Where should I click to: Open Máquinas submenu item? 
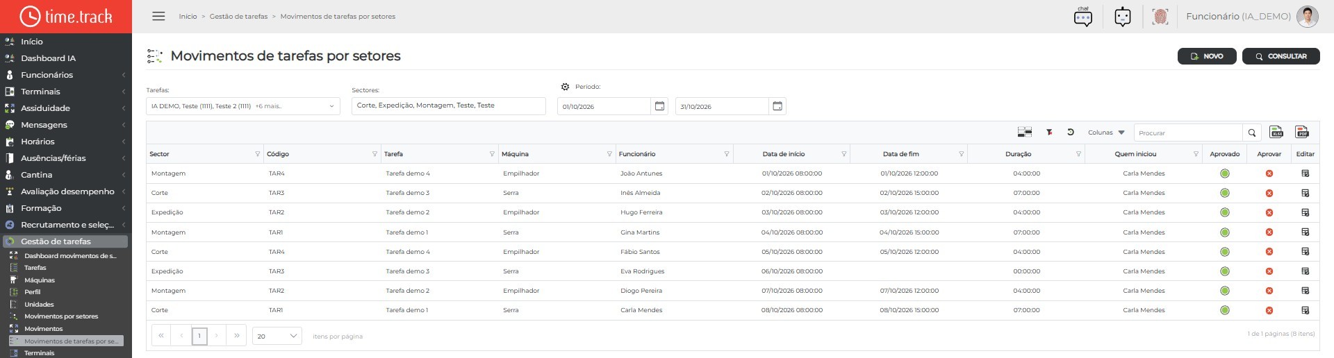[40, 280]
